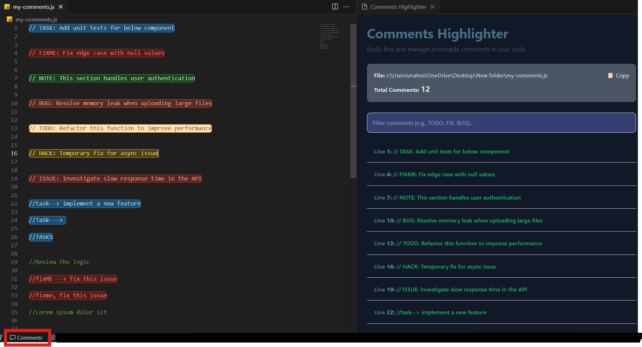Close the my-comments.js tab
Screen dimensions: 642x347
pos(60,6)
